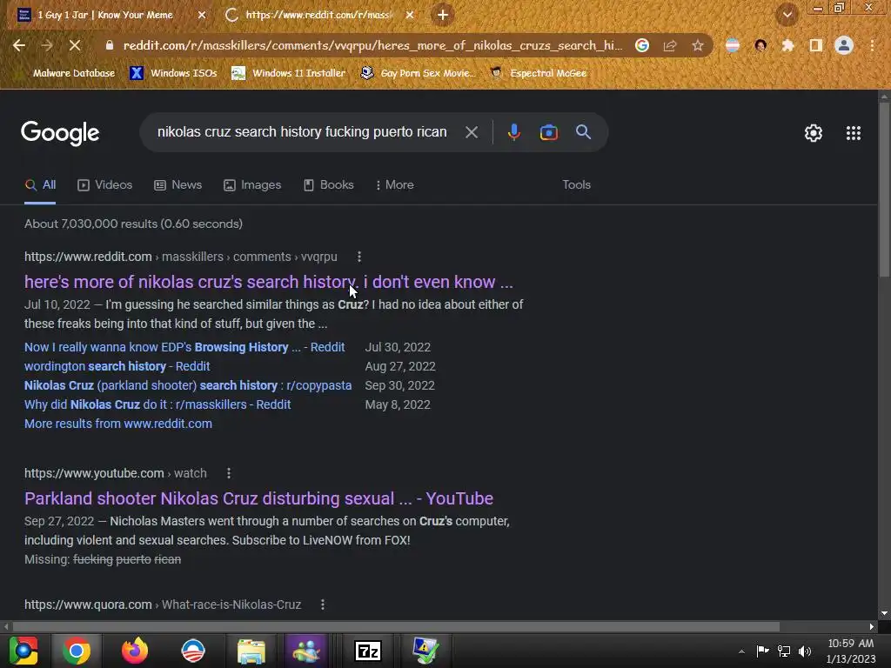Close the Know Your Meme tab
The image size is (891, 668).
coord(202,15)
